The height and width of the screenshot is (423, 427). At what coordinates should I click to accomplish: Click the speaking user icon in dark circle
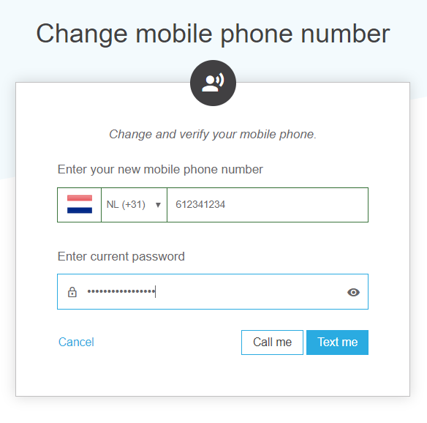click(x=213, y=83)
